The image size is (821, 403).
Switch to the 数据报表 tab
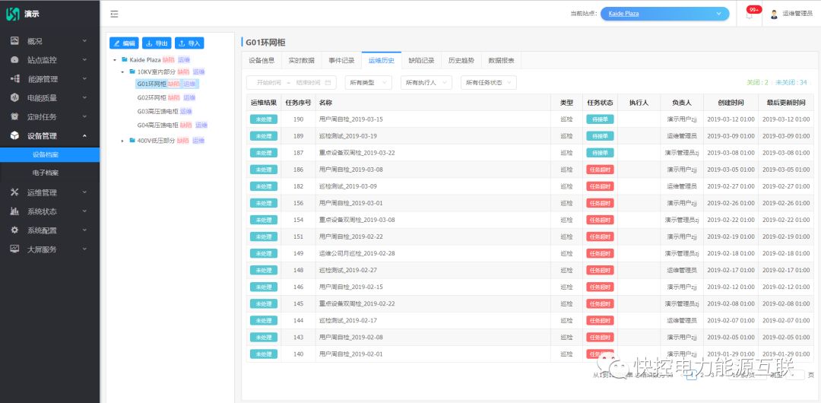point(501,60)
